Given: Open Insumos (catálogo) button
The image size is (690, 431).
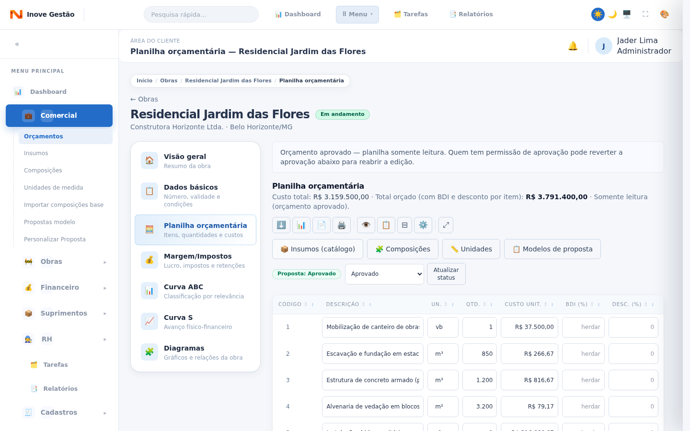Looking at the screenshot, I should pyautogui.click(x=318, y=249).
